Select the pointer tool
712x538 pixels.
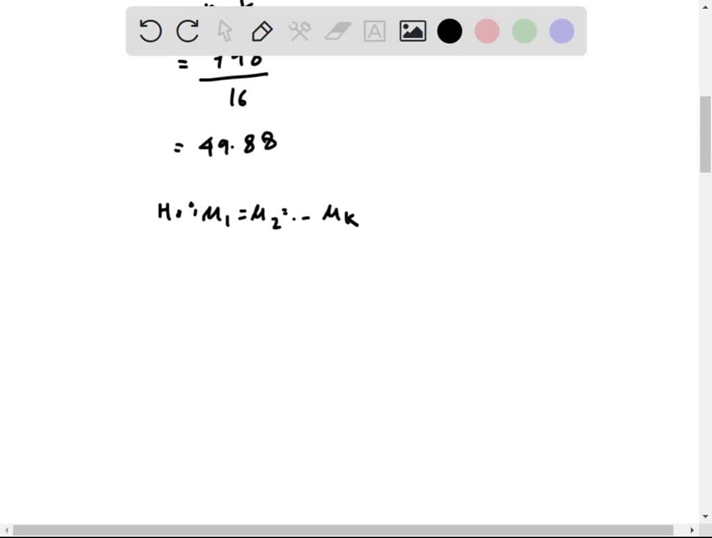225,31
